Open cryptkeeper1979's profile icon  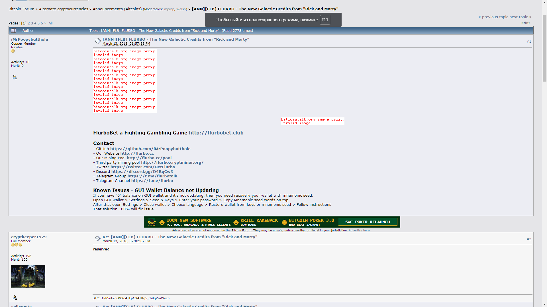click(15, 298)
